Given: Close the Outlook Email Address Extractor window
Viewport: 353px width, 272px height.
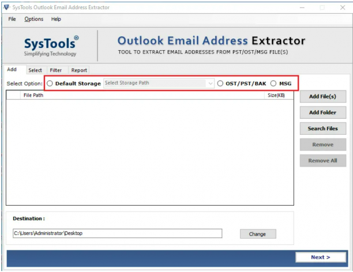Looking at the screenshot, I should [343, 7].
